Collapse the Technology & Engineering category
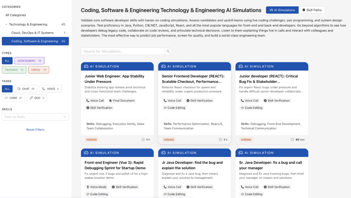Image resolution: width=351 pixels, height=198 pixels. (6, 24)
